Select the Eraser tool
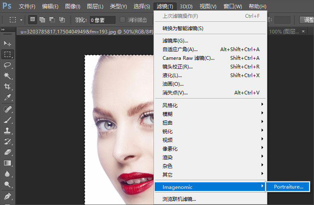This screenshot has width=314, height=205. point(7,152)
